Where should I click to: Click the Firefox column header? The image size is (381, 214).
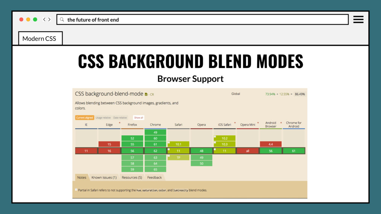(132, 125)
